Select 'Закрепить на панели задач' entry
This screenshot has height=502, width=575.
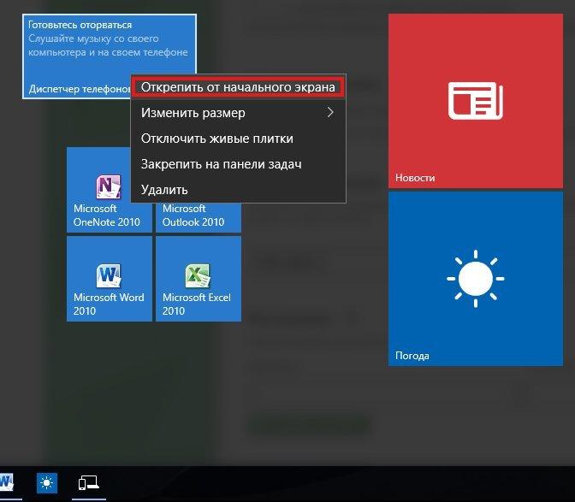pyautogui.click(x=238, y=164)
